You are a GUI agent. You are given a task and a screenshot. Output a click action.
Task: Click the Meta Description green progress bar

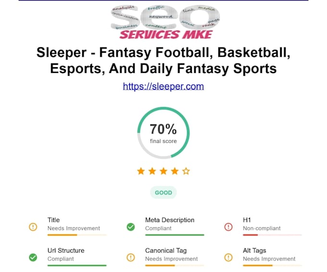click(x=175, y=235)
